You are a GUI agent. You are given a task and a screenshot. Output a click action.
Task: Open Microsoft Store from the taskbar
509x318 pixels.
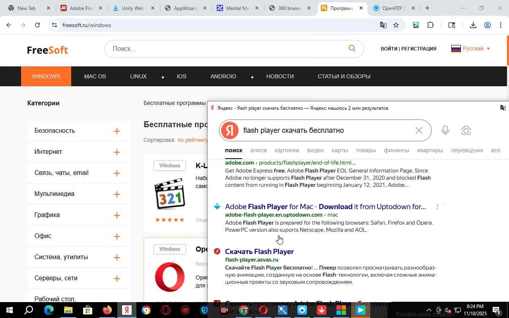tap(87, 310)
